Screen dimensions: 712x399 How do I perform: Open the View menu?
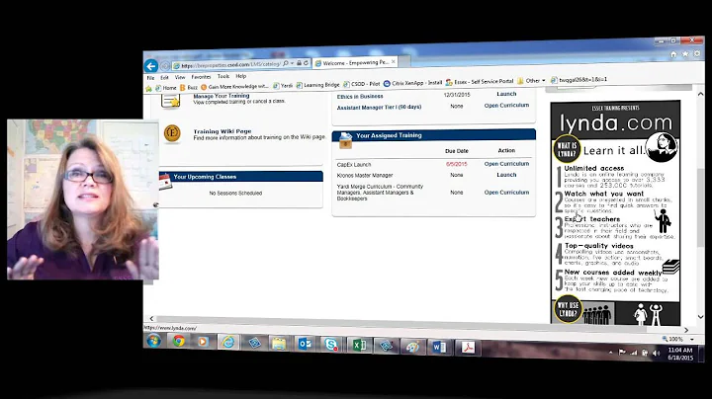[180, 77]
